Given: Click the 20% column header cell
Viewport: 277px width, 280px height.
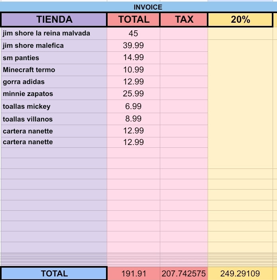Looking at the screenshot, I should click(x=240, y=19).
